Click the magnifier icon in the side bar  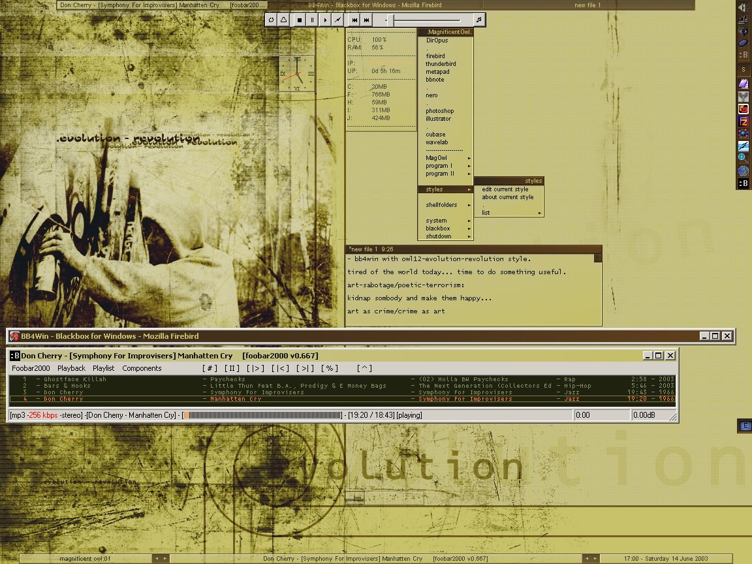742,157
